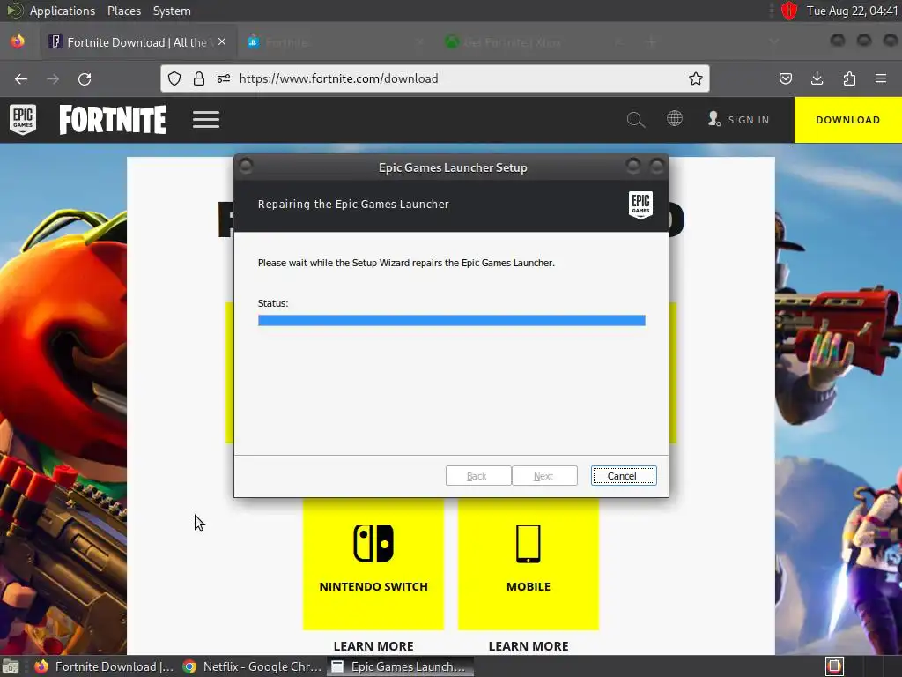Click the yellow DOWNLOAD button
902x677 pixels.
tap(848, 120)
